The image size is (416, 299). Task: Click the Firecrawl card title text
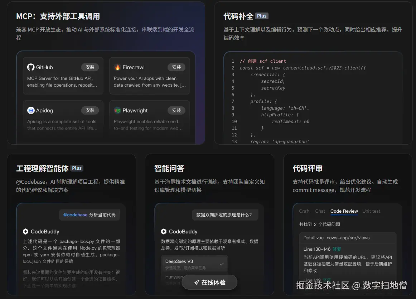click(x=134, y=67)
